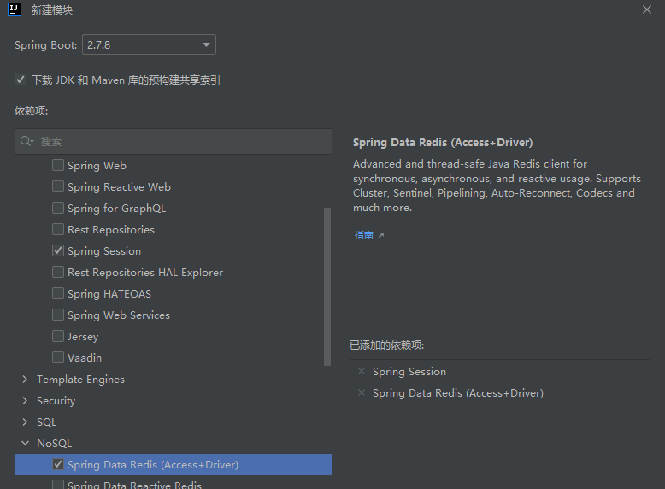Select the Spring Data Redis tree item
The width and height of the screenshot is (665, 489).
[153, 465]
